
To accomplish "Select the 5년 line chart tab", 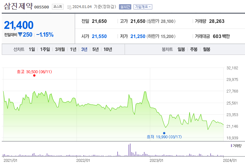I will [x=95, y=49].
